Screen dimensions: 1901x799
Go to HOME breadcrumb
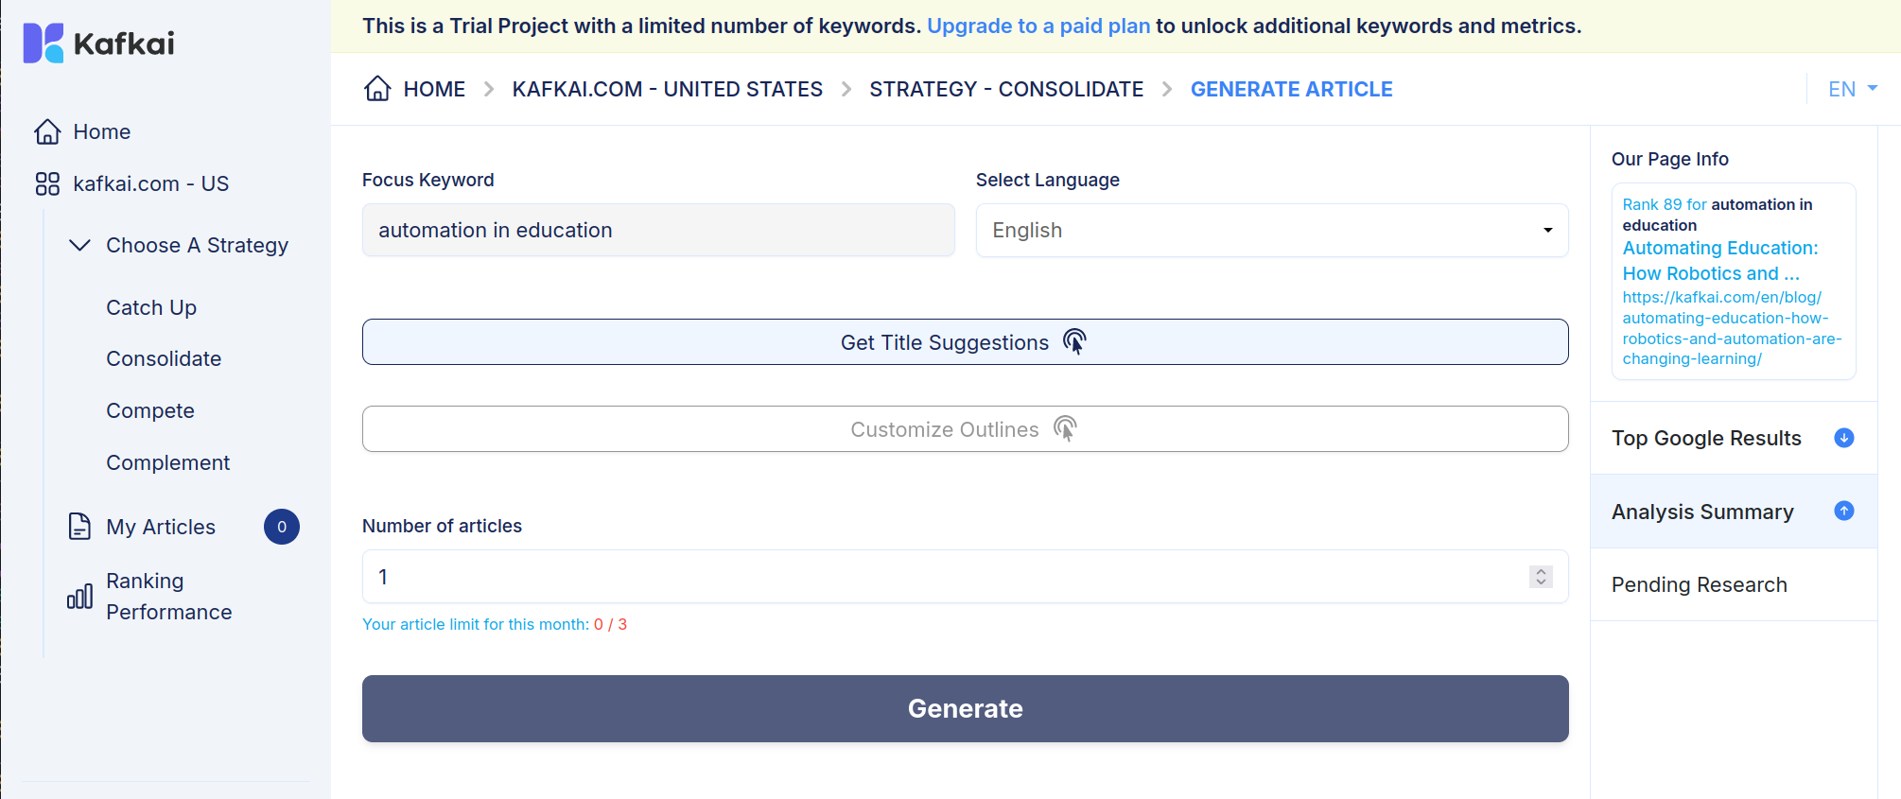coord(434,89)
